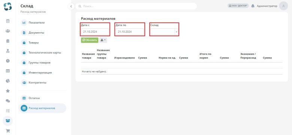Click the Название группы товара column header
The width and height of the screenshot is (292, 135).
(x=103, y=54)
